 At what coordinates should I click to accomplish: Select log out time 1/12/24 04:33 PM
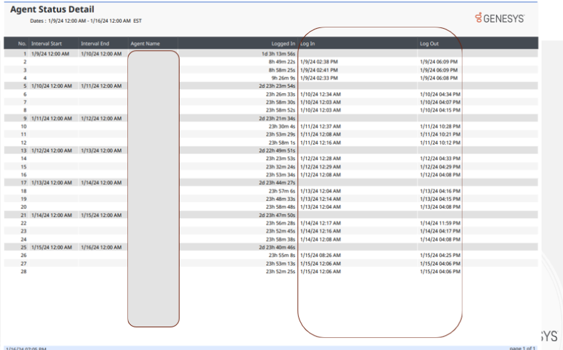440,159
